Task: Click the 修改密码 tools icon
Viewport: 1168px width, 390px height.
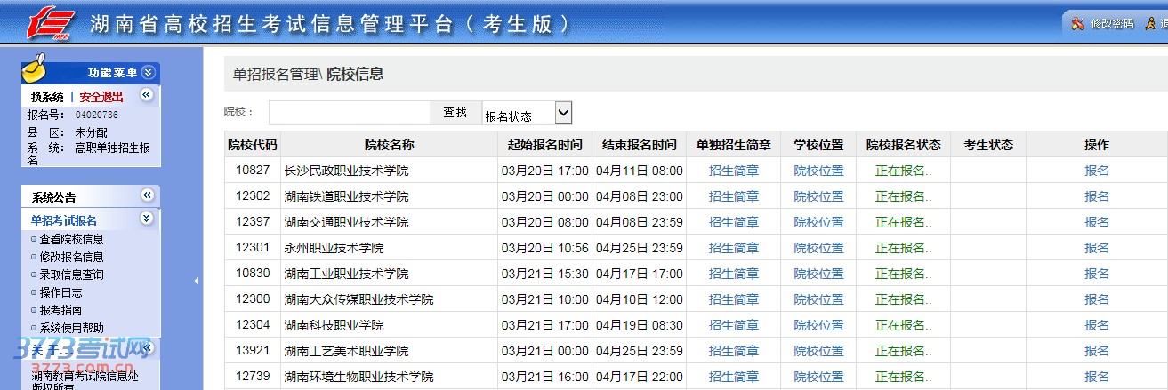Action: tap(1077, 24)
